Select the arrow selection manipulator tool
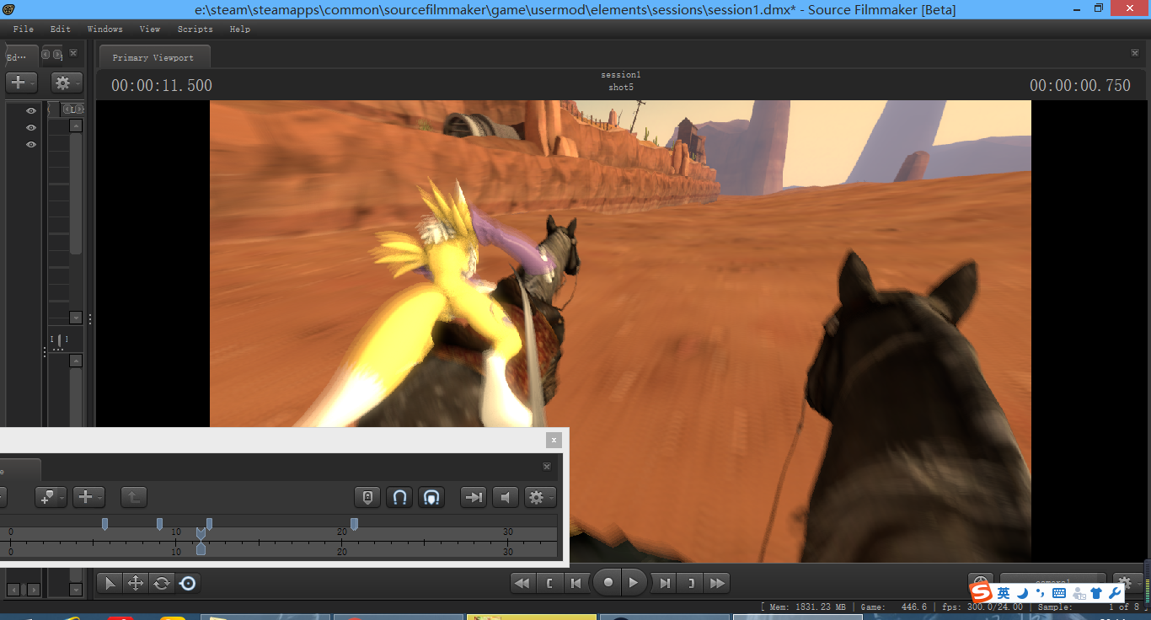1151x620 pixels. 110,583
